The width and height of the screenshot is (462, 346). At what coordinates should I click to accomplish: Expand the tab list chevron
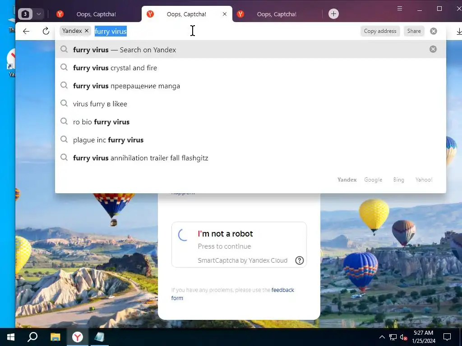coord(39,14)
